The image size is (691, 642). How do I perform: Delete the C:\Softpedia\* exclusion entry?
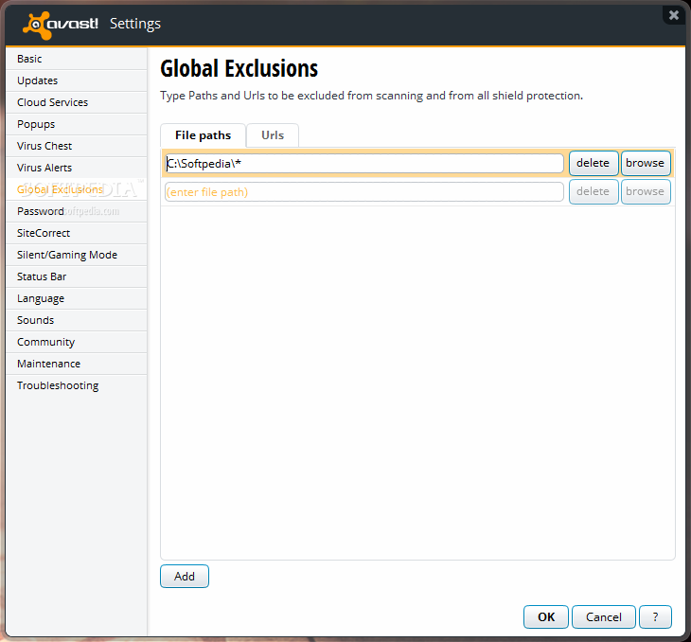point(594,163)
